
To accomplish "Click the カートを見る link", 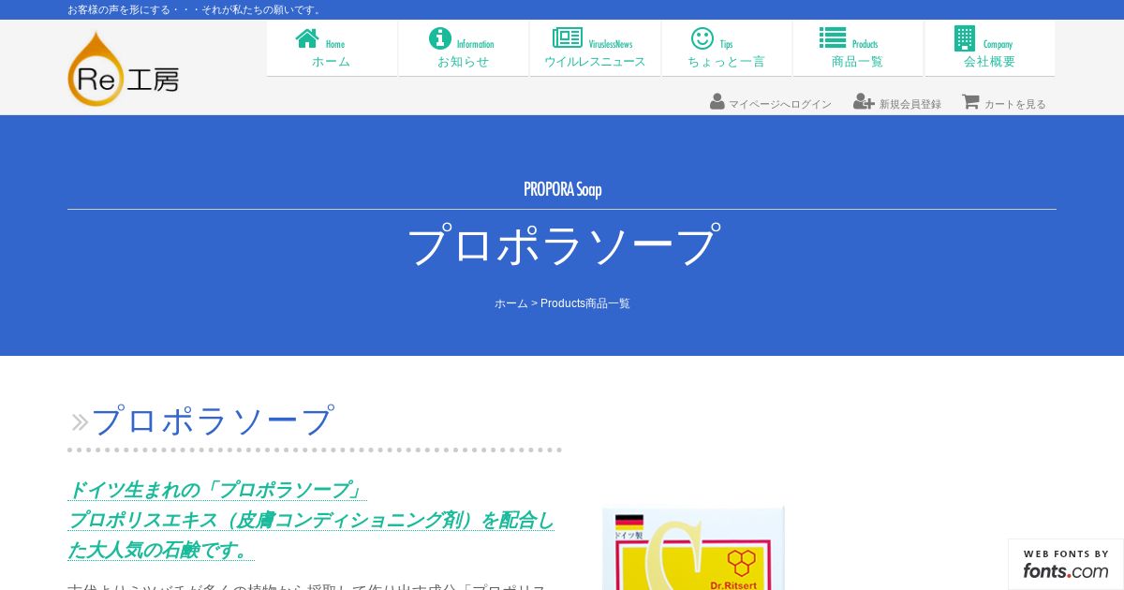I will tap(1015, 104).
